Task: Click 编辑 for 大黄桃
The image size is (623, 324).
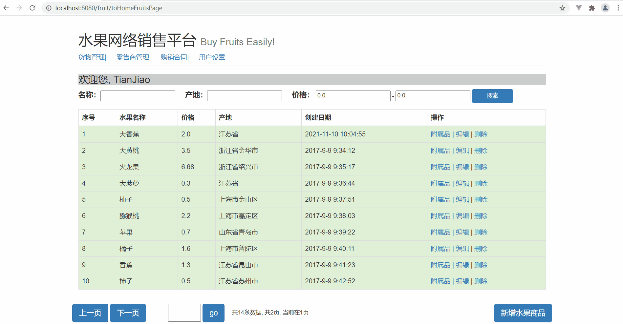Action: (x=462, y=151)
